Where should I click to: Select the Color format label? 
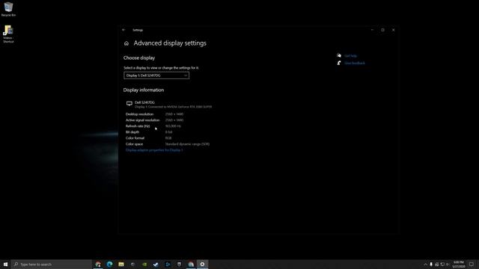click(135, 138)
